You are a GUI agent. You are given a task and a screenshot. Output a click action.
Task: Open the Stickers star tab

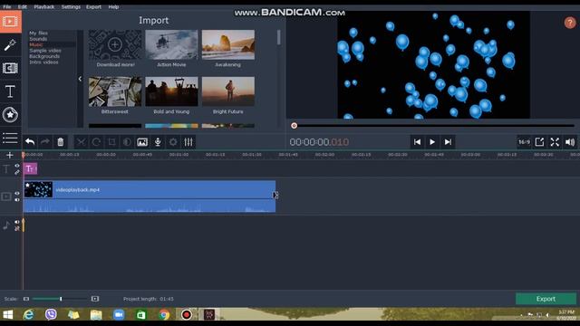click(10, 115)
